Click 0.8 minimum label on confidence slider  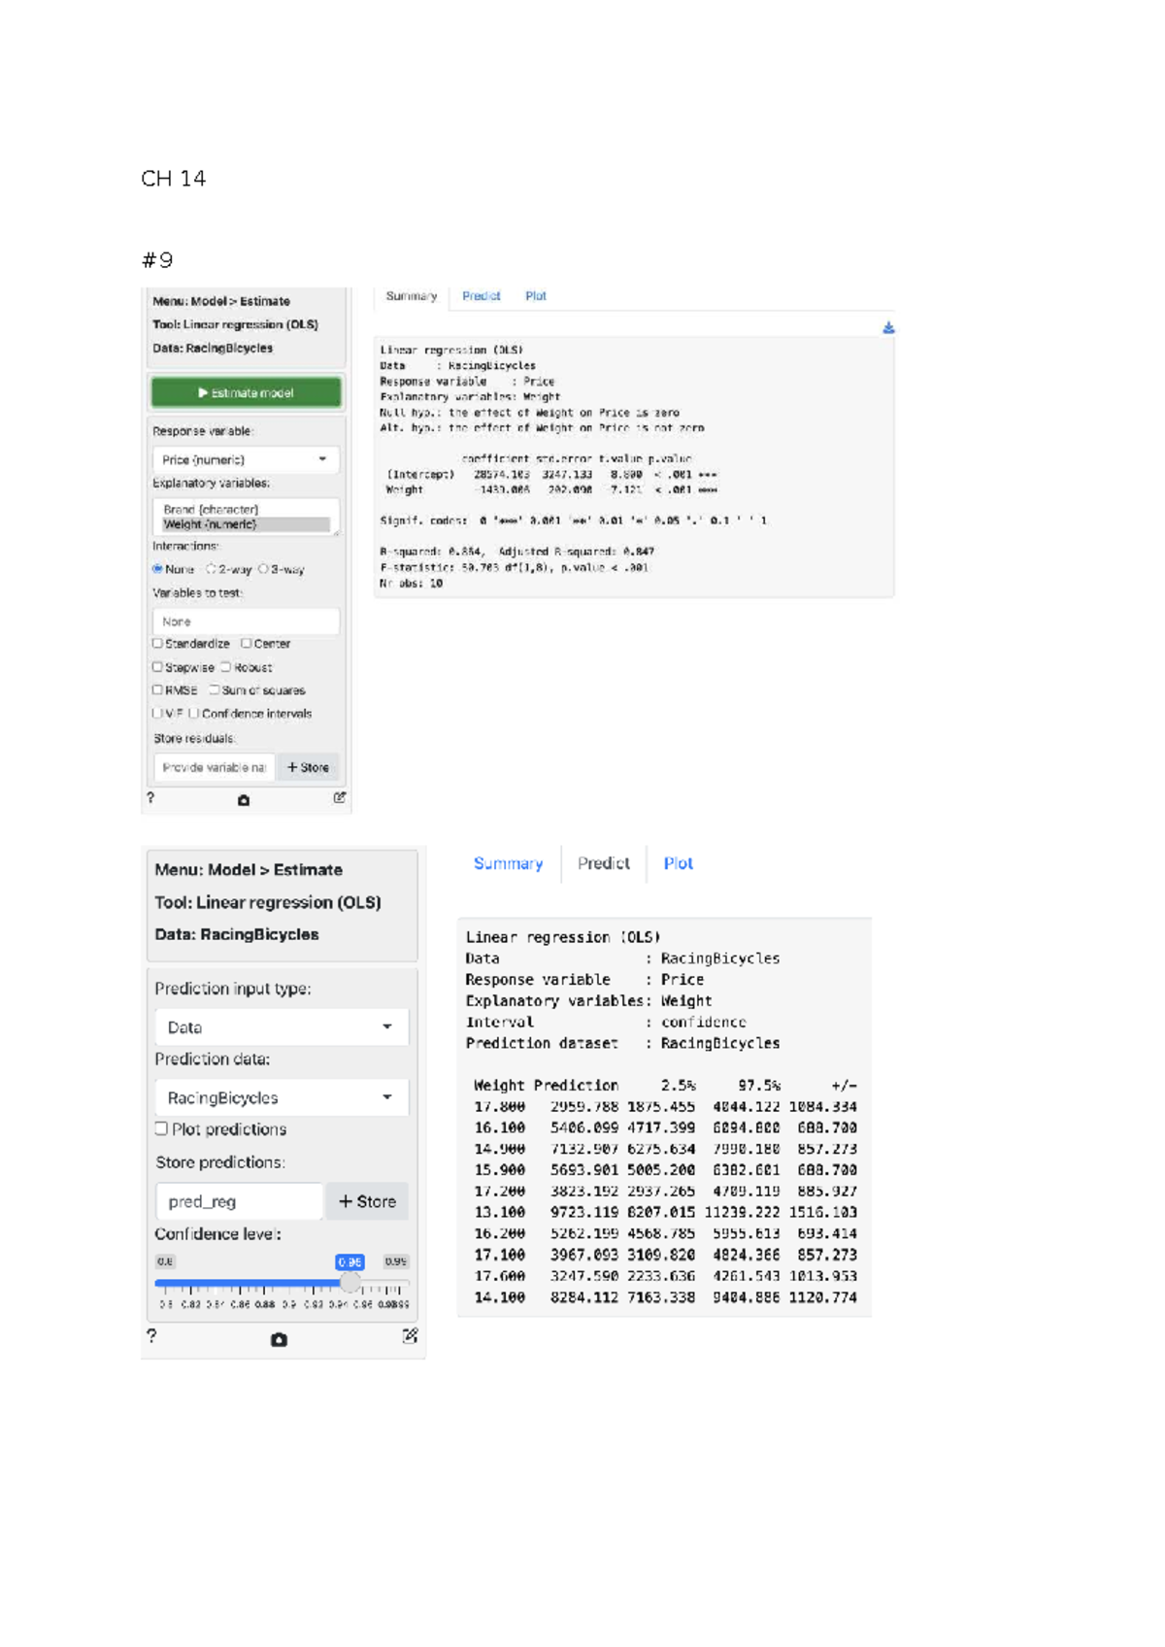[x=165, y=1261]
